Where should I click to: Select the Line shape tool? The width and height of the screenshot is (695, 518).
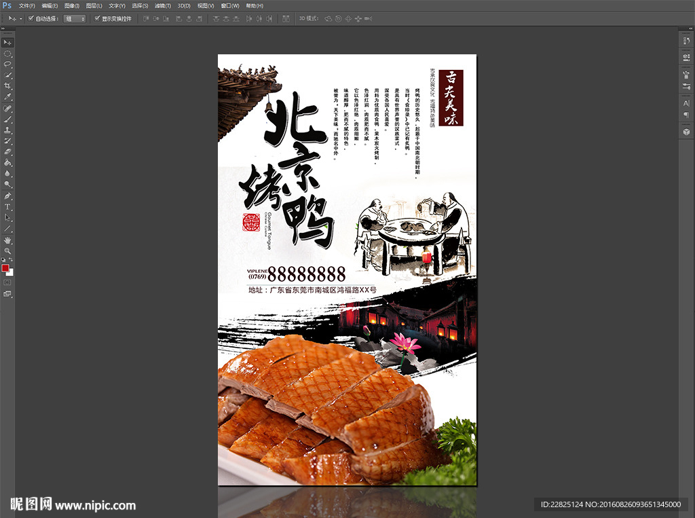click(x=7, y=229)
